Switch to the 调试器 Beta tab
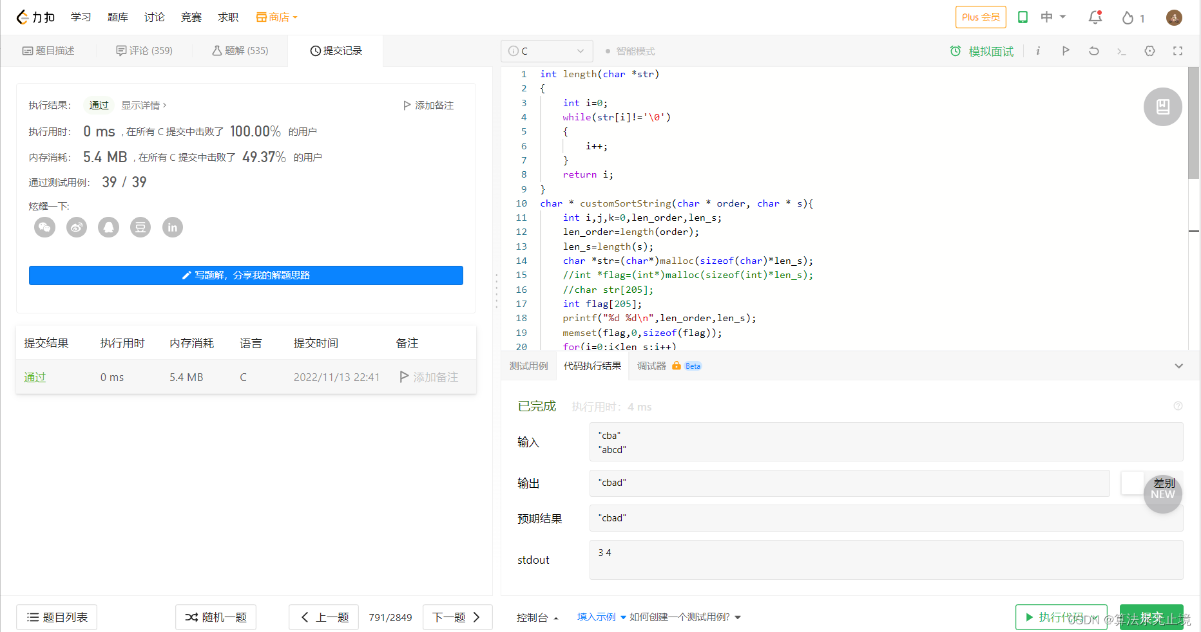 (651, 366)
